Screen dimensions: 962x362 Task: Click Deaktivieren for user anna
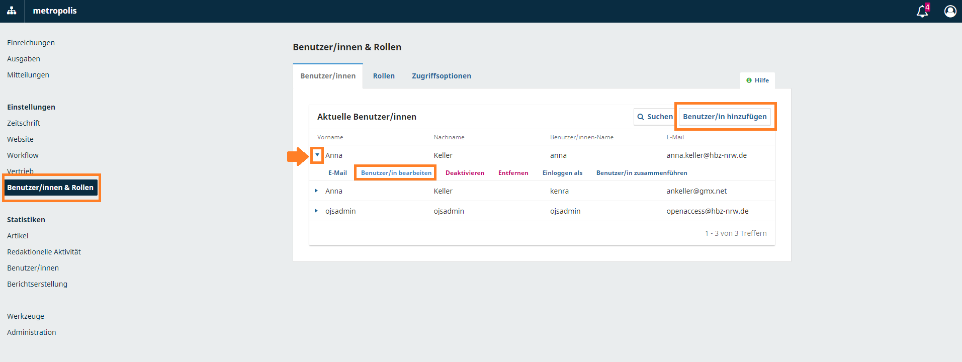465,173
